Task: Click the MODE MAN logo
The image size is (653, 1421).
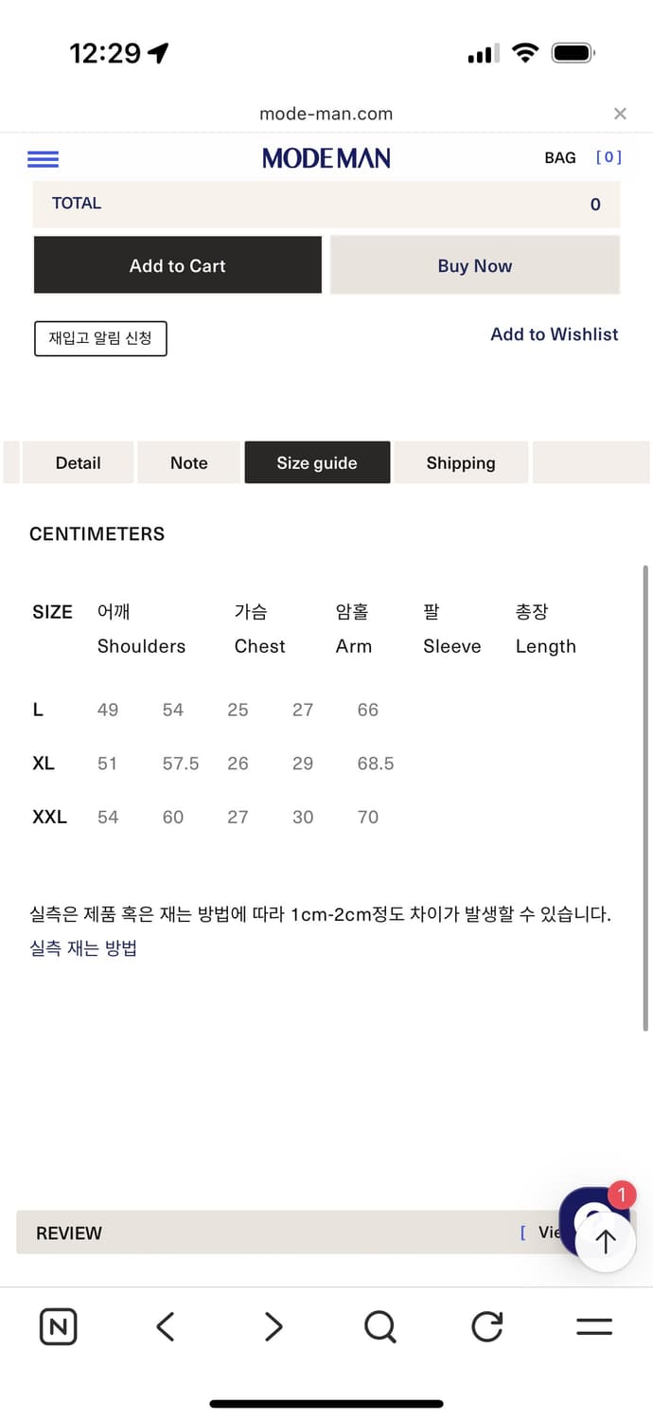Action: point(326,157)
